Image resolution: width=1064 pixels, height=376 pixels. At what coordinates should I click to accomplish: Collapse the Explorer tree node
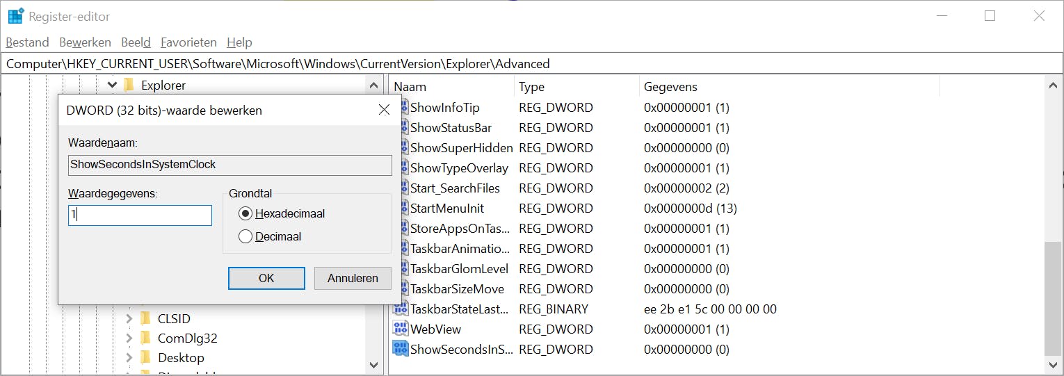(x=112, y=85)
